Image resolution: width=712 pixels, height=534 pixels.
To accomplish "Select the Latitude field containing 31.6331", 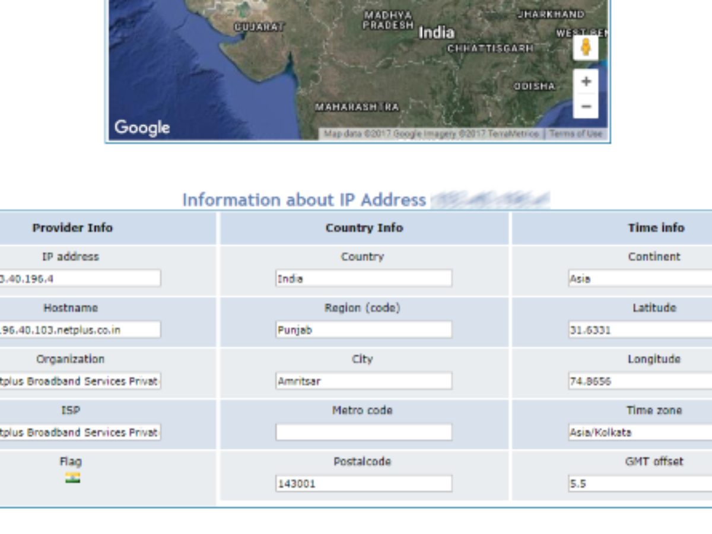I will (x=640, y=330).
